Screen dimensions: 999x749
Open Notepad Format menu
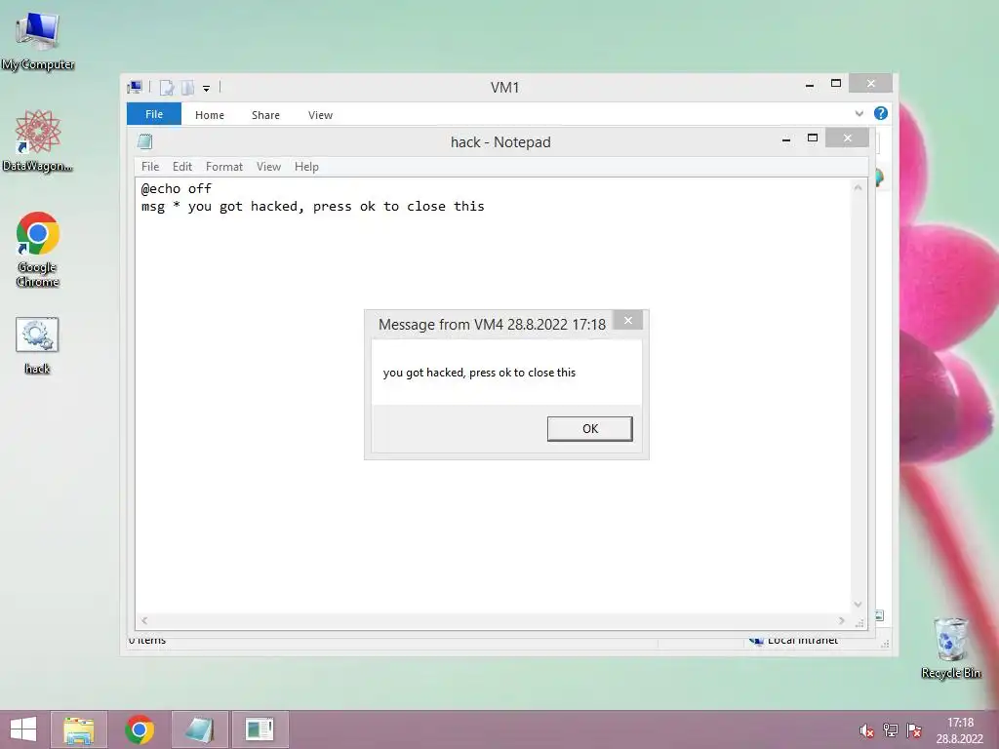pos(224,166)
